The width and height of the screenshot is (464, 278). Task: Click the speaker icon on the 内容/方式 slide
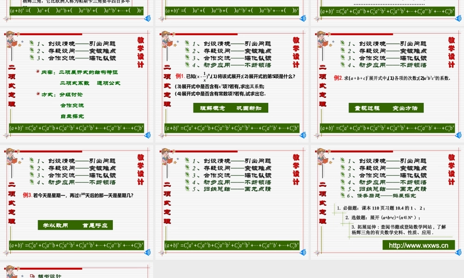click(x=148, y=135)
